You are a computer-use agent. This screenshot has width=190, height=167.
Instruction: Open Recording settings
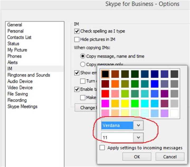click(17, 100)
